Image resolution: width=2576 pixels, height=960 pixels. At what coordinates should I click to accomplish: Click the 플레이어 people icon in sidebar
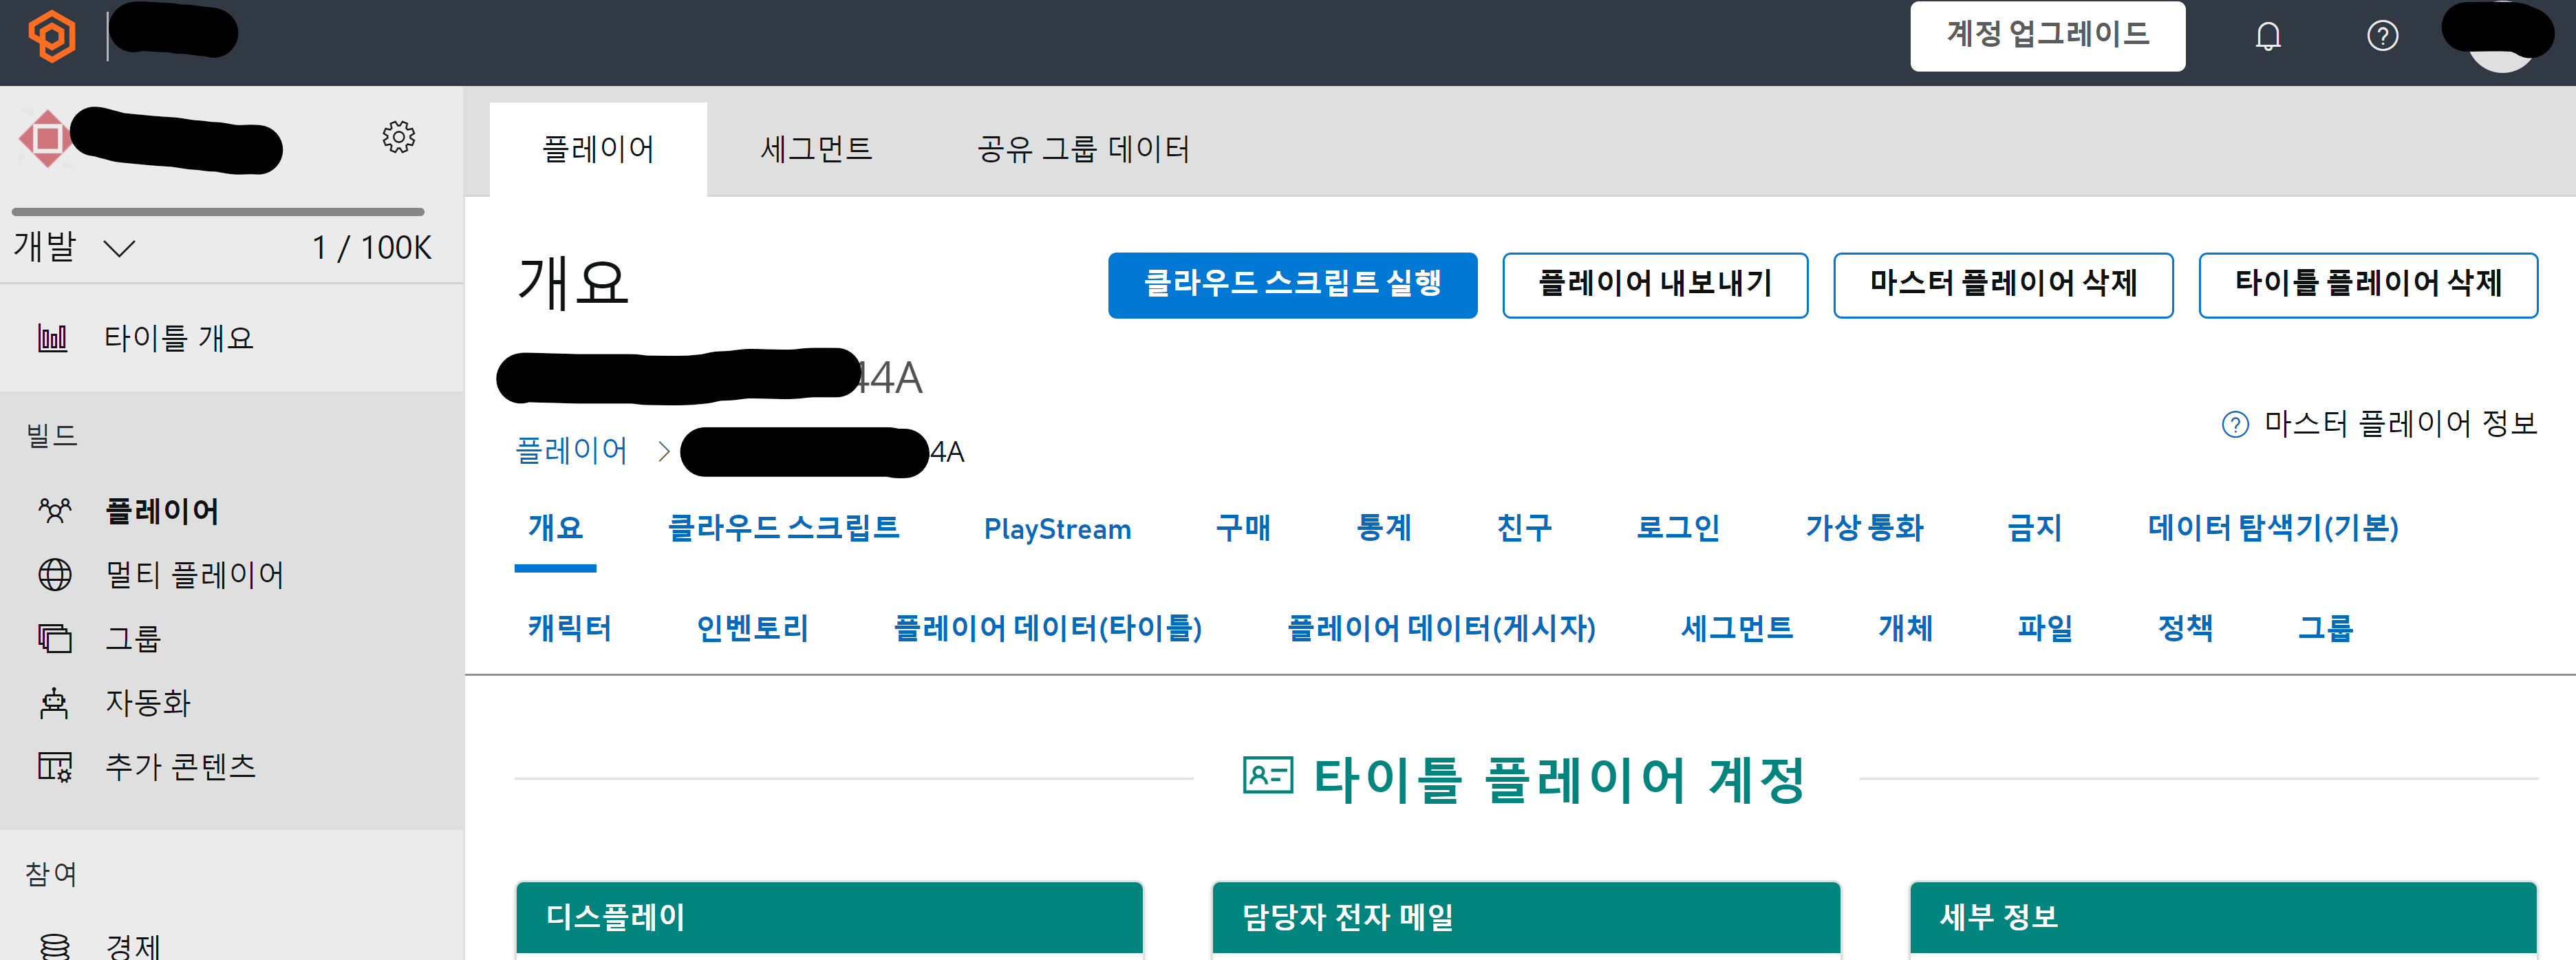(55, 511)
